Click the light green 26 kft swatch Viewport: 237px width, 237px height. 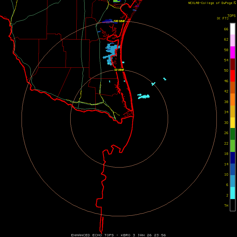(x=233, y=146)
